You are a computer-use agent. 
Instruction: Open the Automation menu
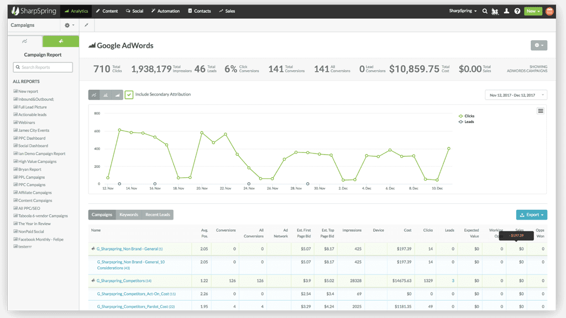(165, 11)
